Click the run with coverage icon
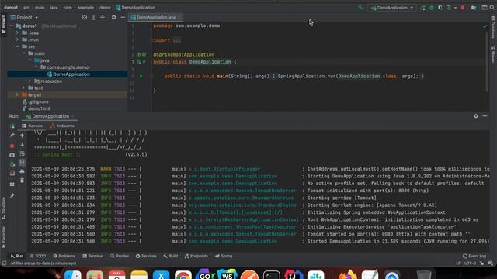The image size is (497, 279). point(440,8)
